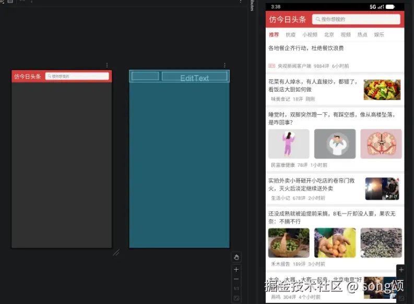Open the article 实拍外卖小哥砸开小吃店
The image size is (414, 304).
(312, 184)
